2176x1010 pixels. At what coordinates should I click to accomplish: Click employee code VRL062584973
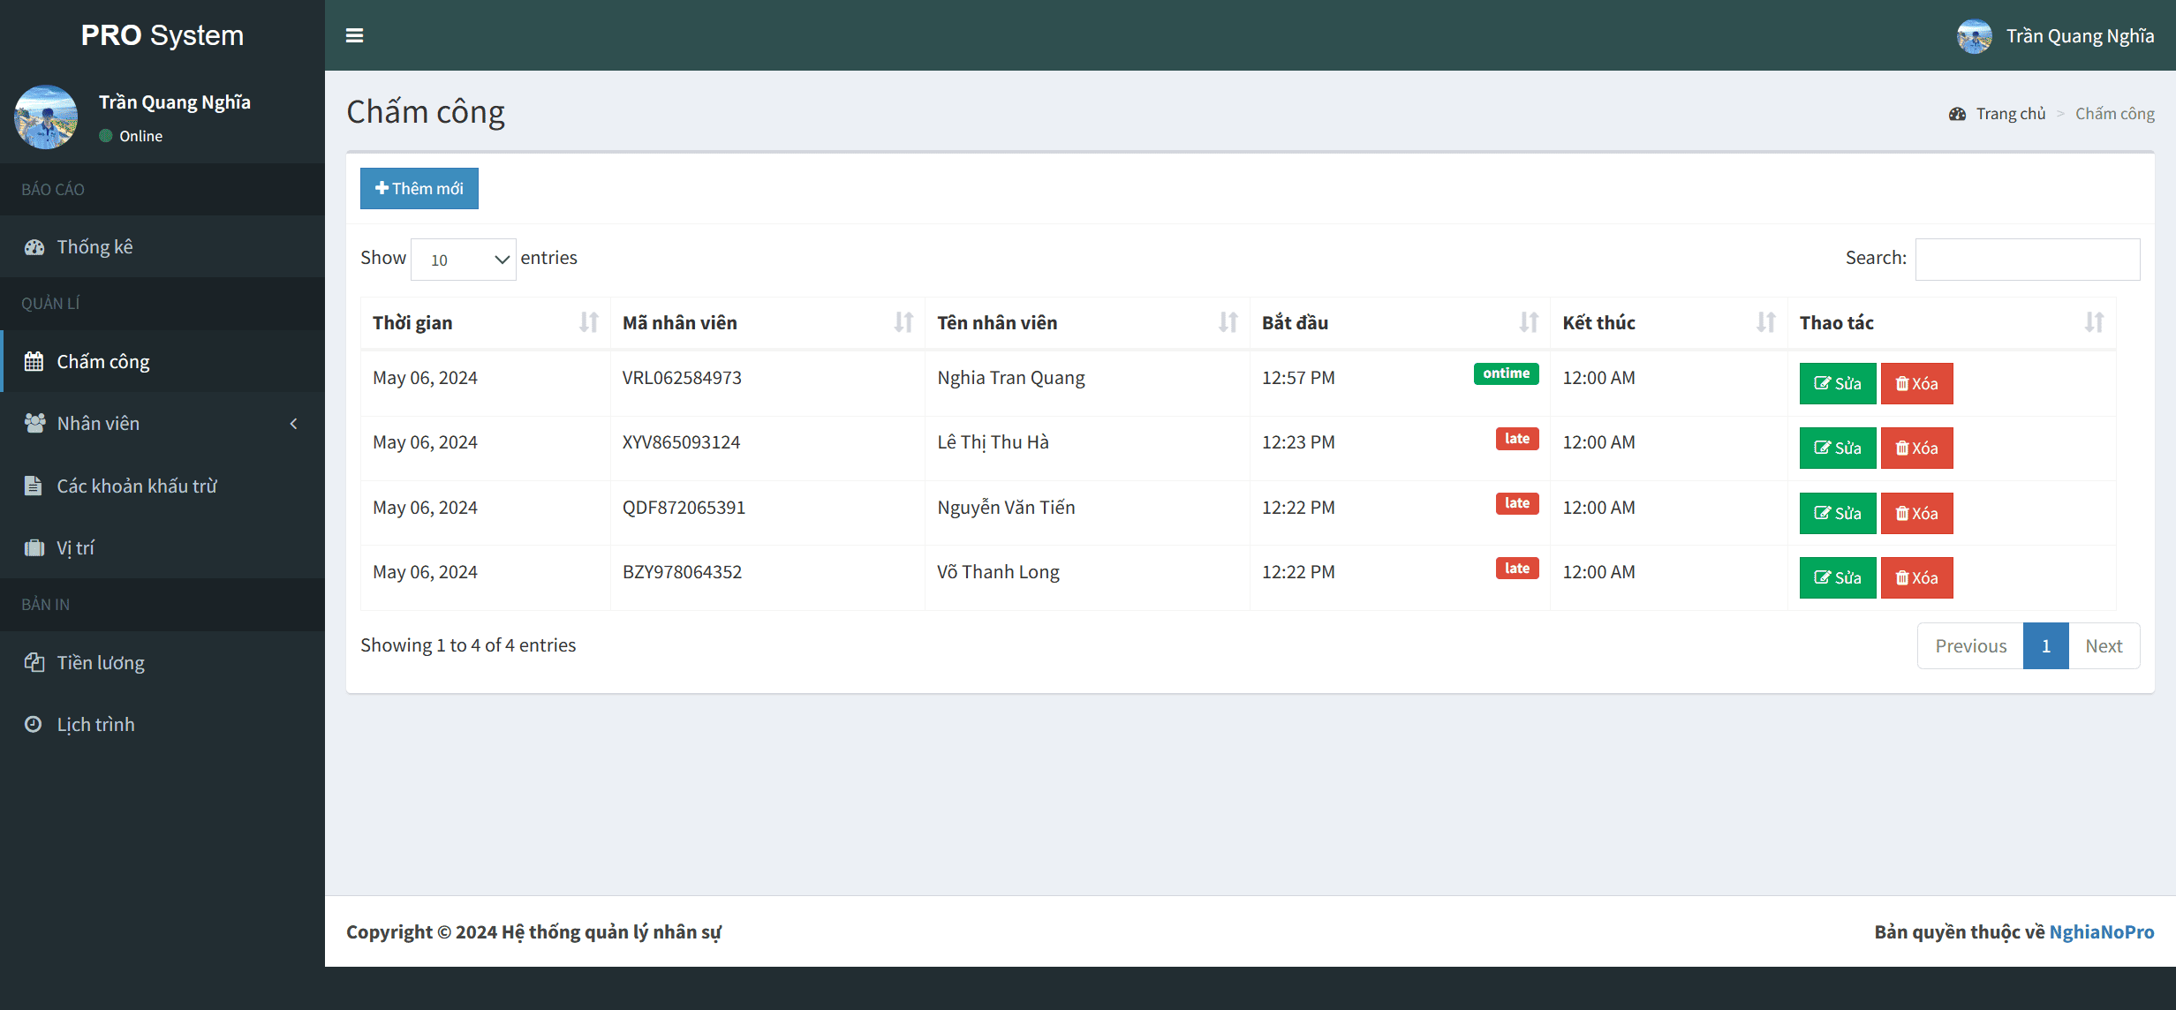(x=682, y=378)
